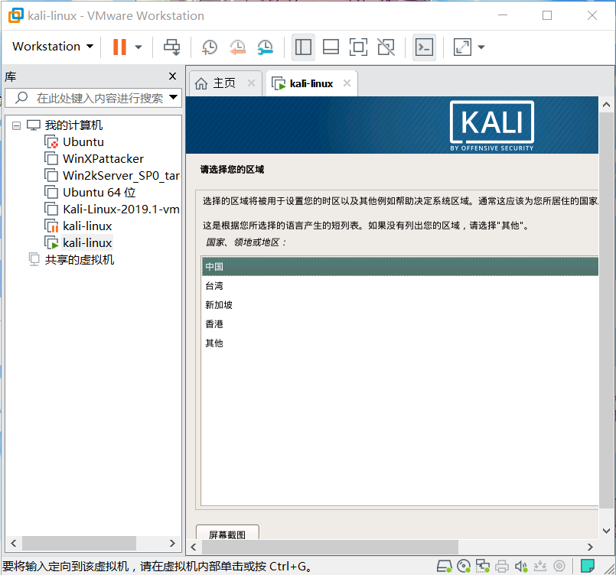Click the CD/DVD drive status icon

point(464,566)
